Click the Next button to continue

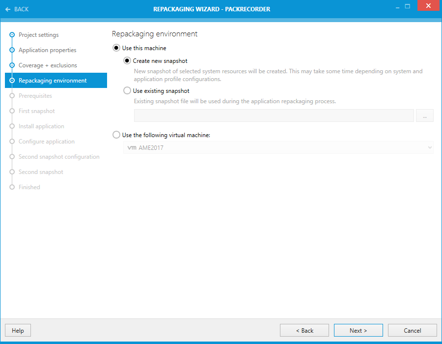(x=358, y=330)
